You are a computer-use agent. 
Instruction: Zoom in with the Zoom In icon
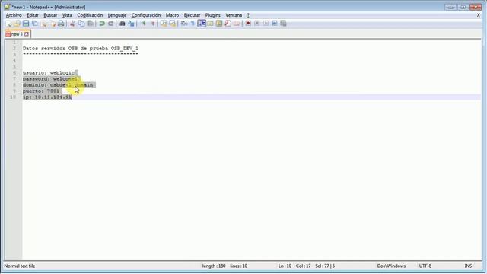[143, 24]
